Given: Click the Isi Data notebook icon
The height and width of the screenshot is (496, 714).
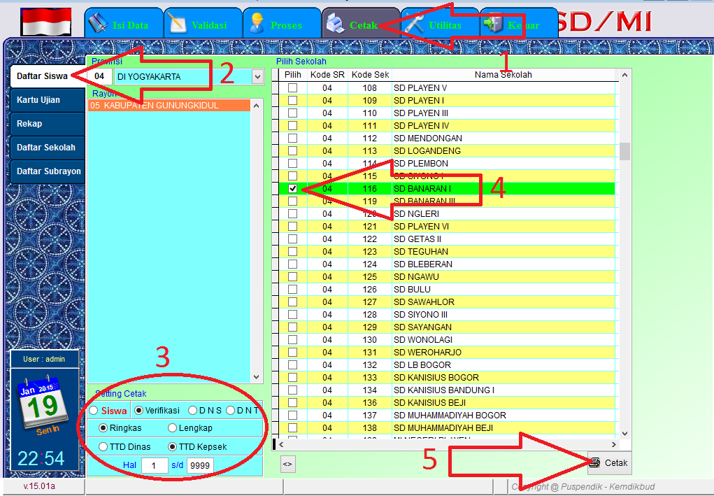Looking at the screenshot, I should tap(98, 23).
